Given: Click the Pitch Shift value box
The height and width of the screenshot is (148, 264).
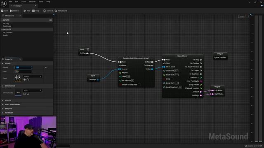Looking at the screenshot, I should click(177, 75).
